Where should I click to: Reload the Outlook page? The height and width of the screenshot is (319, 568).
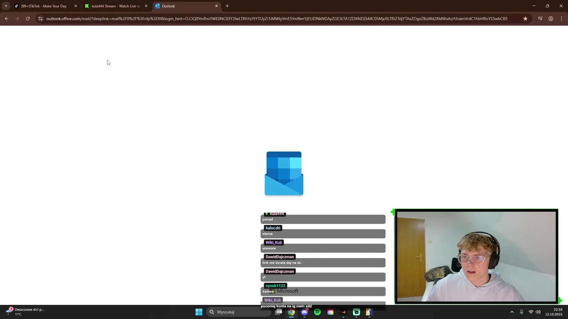tap(28, 19)
